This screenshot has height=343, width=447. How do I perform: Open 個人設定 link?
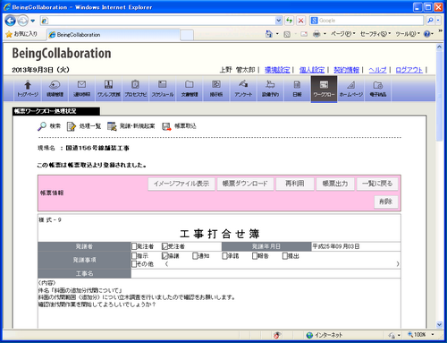pyautogui.click(x=312, y=70)
